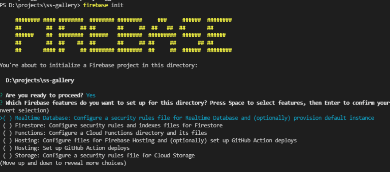
Task: Select Hosting Configure files for Firebase Hosting text
Action: [x=156, y=141]
